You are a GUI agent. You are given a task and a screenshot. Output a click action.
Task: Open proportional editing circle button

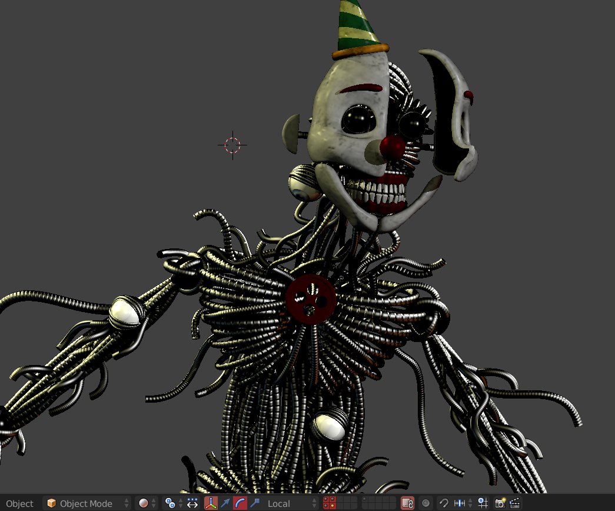(x=425, y=503)
